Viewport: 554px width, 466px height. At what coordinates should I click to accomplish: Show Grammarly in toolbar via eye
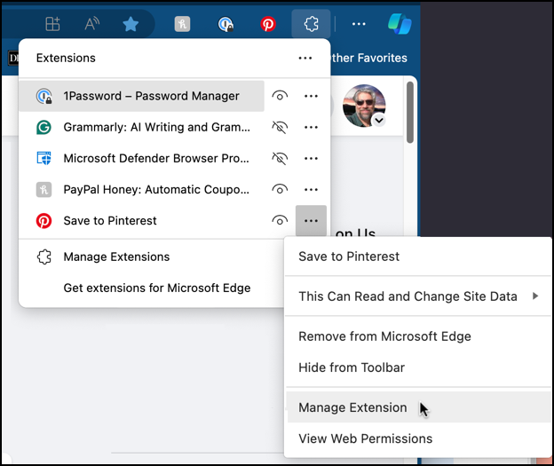point(280,127)
